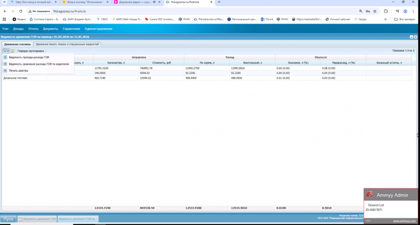Click the browser Forward arrow
Viewport: 420px width, 225px height.
click(x=13, y=11)
